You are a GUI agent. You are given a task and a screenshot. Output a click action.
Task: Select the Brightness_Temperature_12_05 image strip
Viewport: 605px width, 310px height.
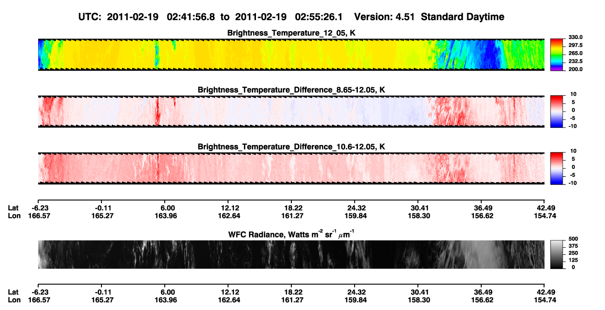(x=291, y=54)
